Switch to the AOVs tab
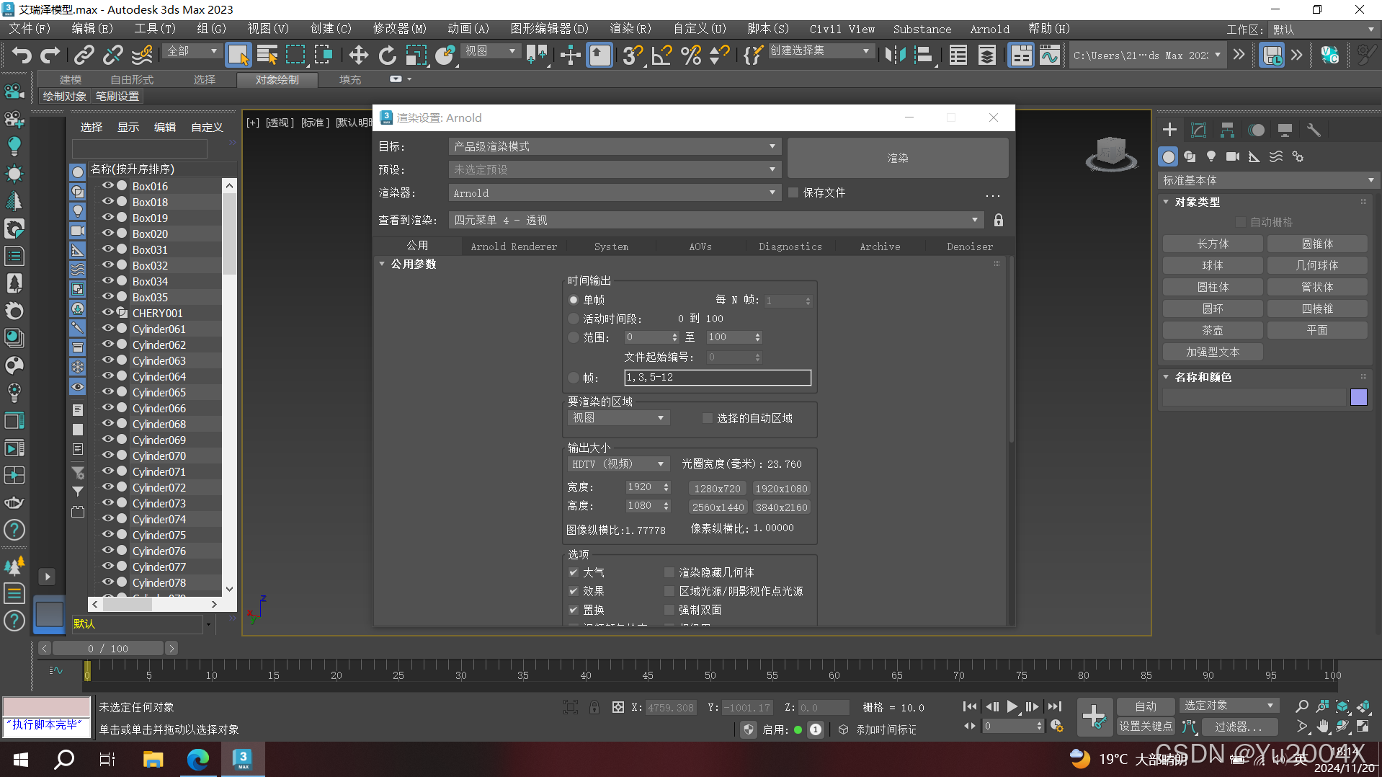This screenshot has height=777, width=1382. click(700, 247)
